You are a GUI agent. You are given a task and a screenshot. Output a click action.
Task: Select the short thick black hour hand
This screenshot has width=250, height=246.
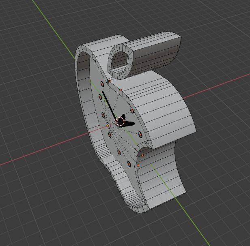point(129,124)
